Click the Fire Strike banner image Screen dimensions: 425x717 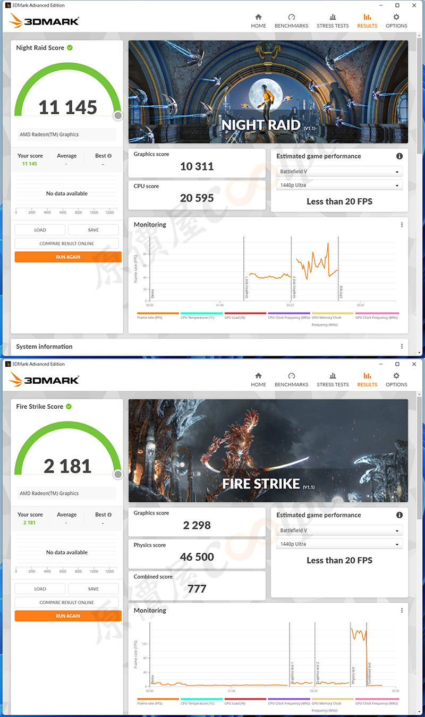[x=268, y=451]
